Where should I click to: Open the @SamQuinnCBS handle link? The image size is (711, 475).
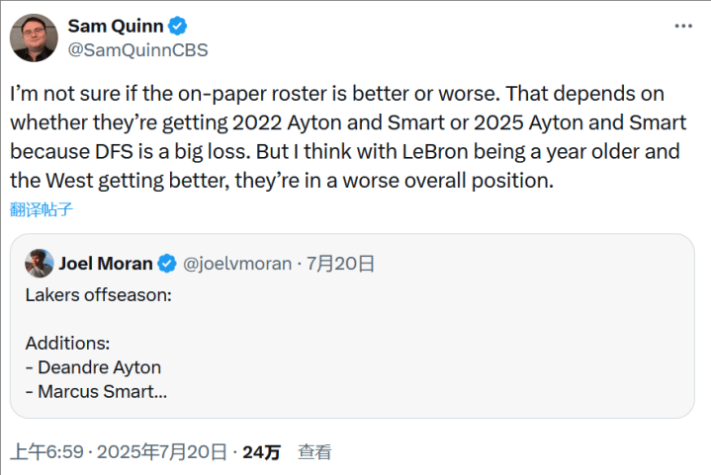137,49
